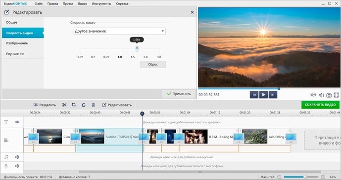
Task: Set speed to the 0.25 mark
Action: point(80,57)
